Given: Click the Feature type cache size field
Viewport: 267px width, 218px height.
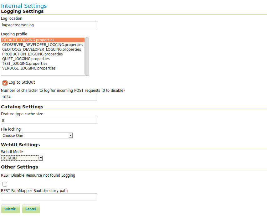Looking at the screenshot, I should tap(49, 120).
